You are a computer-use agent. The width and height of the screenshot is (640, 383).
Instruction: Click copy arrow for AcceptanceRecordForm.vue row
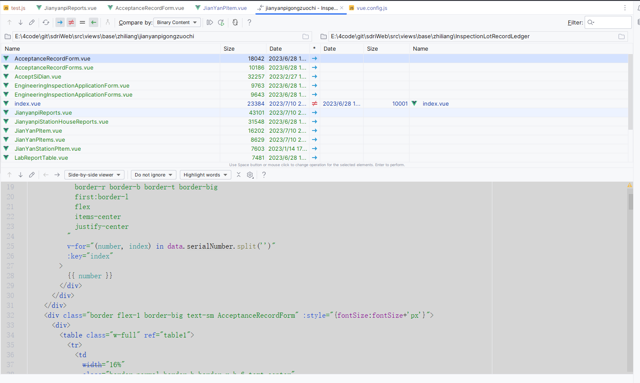315,58
